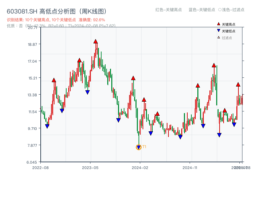Click the blue low-point marker near the lowest price
This screenshot has width=269, height=202.
(x=139, y=146)
